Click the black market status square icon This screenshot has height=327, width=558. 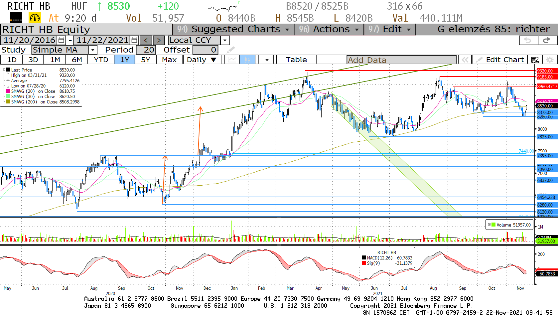coord(16,18)
